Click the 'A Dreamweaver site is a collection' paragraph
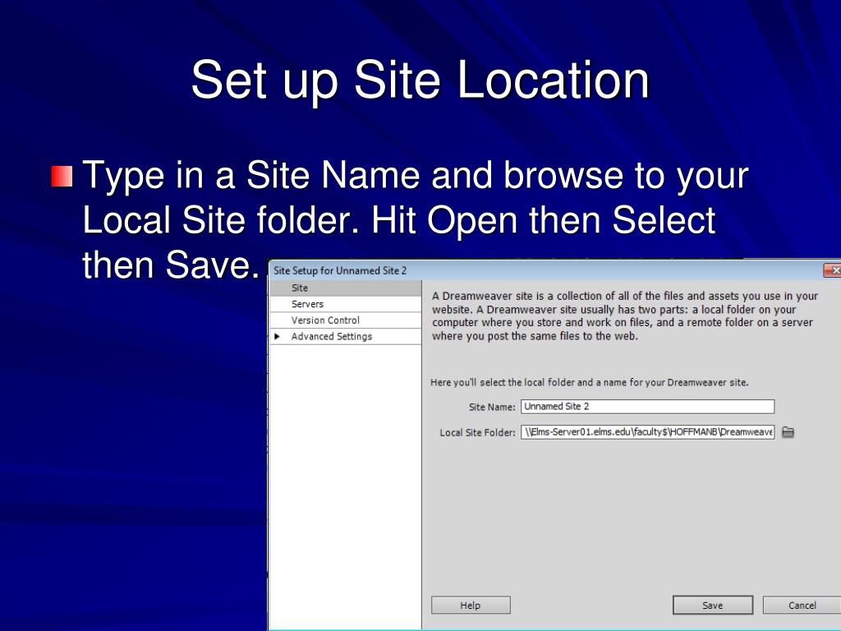The image size is (841, 631). pos(625,316)
